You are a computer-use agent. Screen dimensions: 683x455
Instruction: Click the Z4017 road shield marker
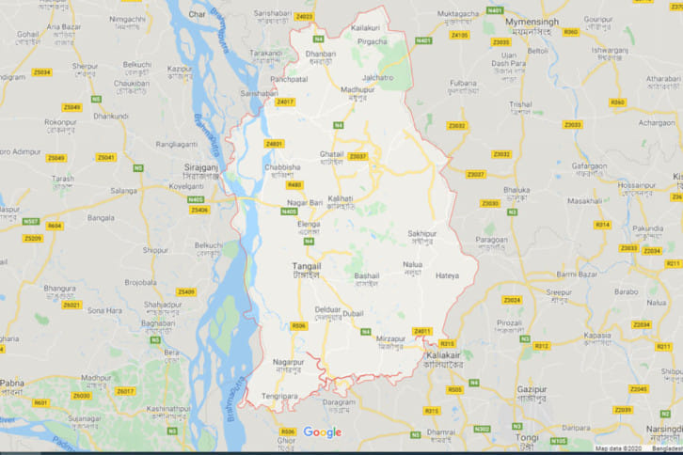(x=285, y=102)
